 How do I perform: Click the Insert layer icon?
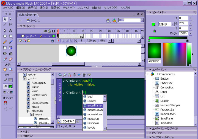[x=20, y=41]
